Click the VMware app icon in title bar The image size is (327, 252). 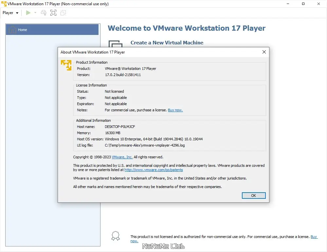click(x=4, y=4)
